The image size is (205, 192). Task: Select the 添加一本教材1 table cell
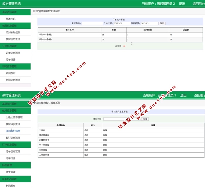[x=70, y=40]
